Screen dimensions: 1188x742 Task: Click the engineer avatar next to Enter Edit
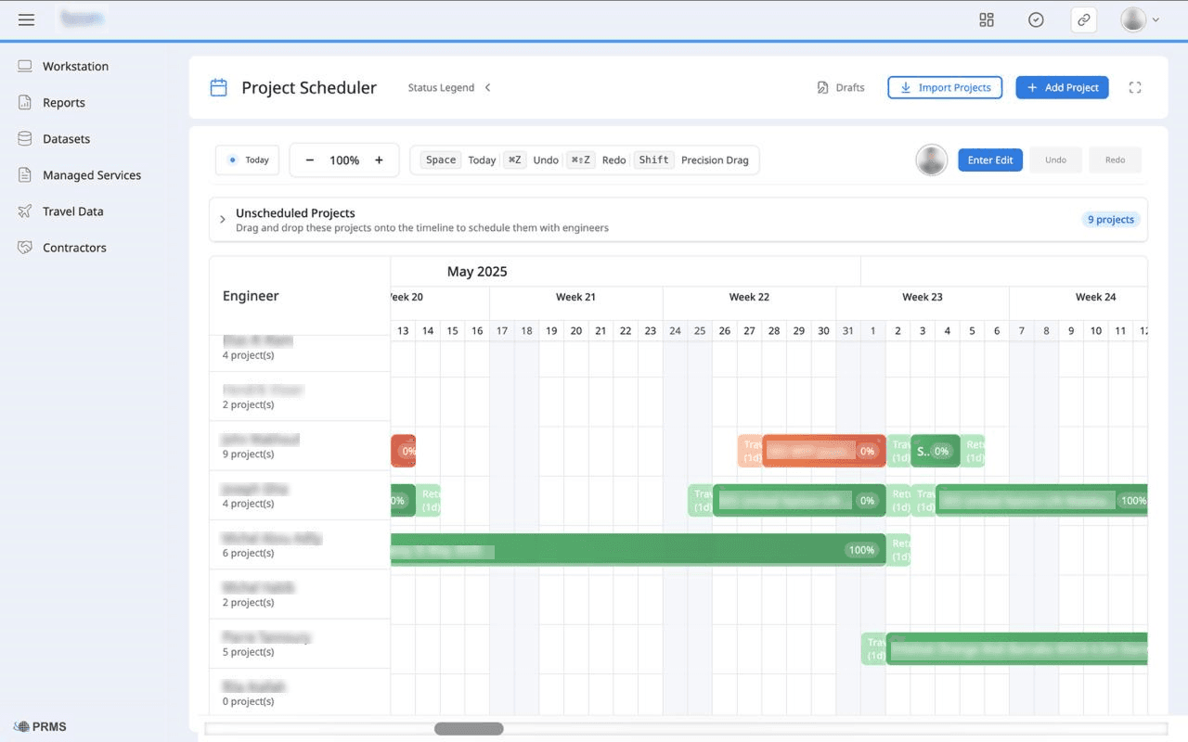tap(931, 160)
